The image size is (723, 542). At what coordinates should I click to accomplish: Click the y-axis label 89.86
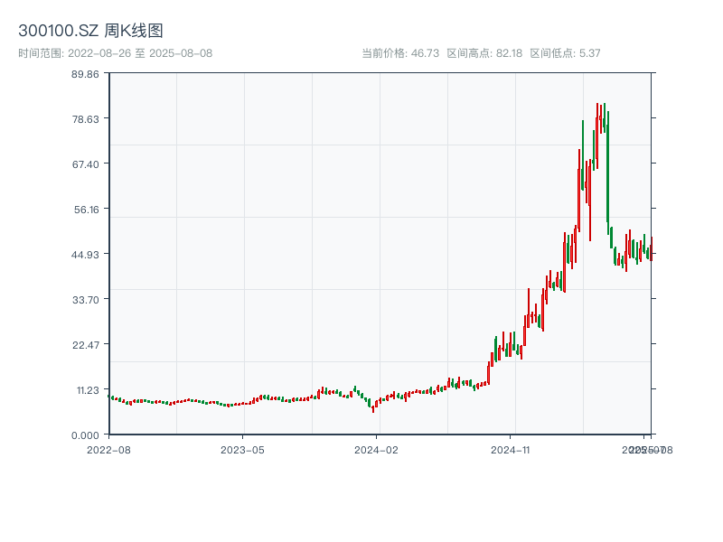pyautogui.click(x=85, y=74)
